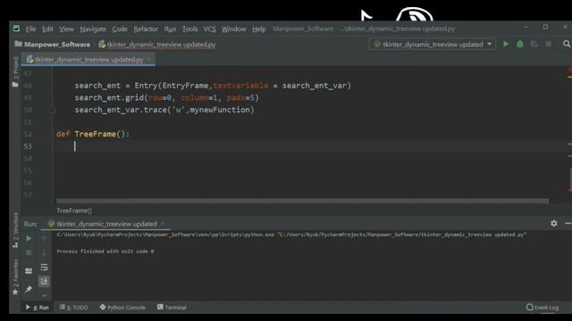
Task: Click the Manpower_Software project breadcrumb
Action: (53, 45)
